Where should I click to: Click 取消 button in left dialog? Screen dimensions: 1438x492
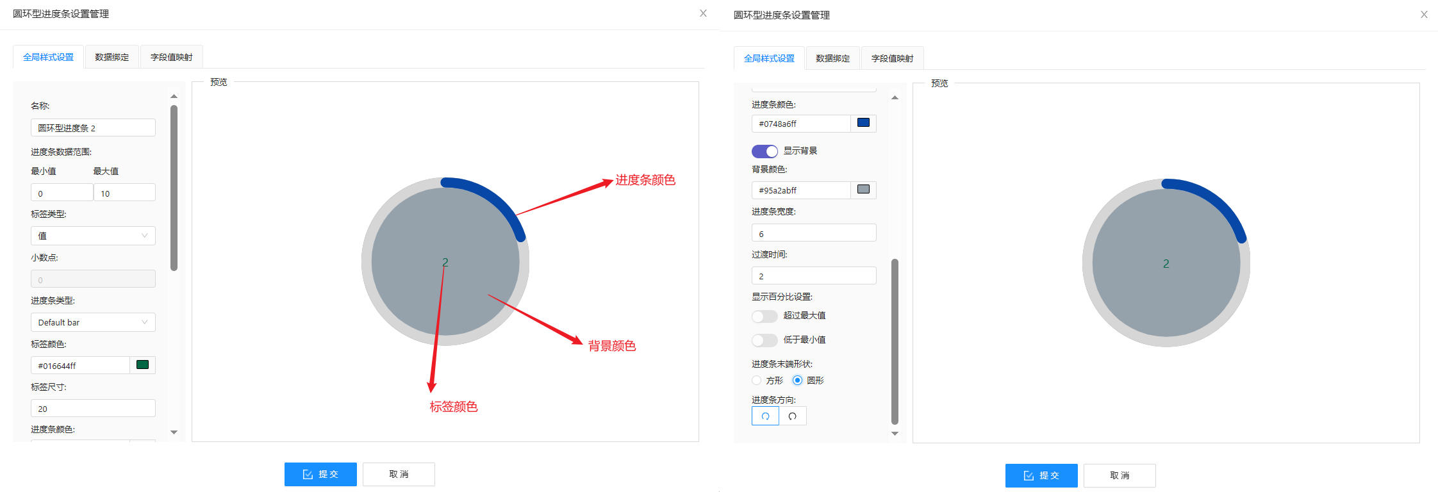(399, 475)
